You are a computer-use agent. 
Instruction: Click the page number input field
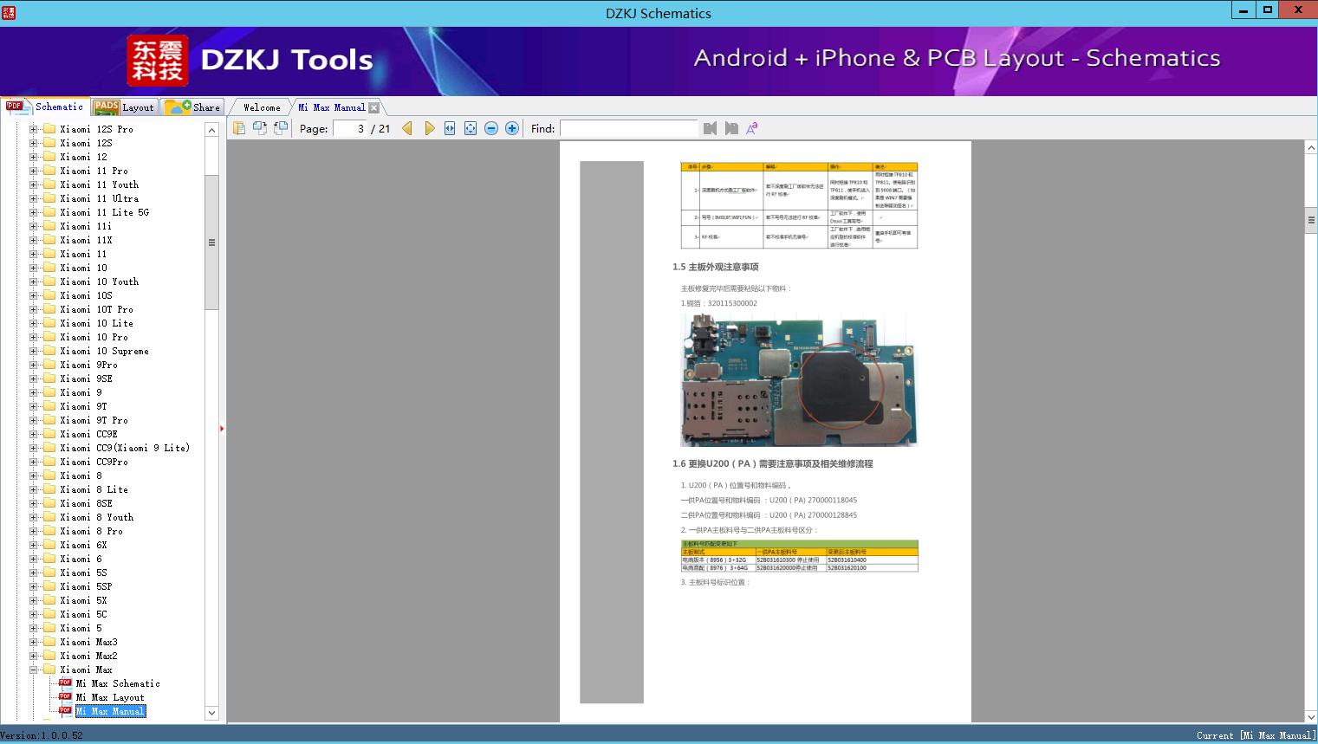pos(350,128)
